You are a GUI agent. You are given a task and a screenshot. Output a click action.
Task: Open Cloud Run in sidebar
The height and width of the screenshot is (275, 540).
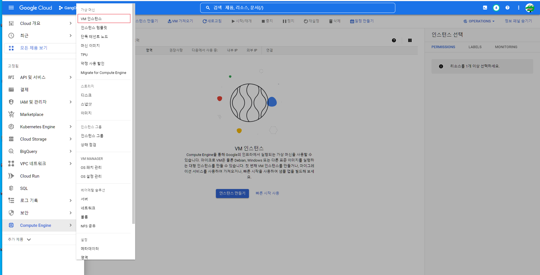[x=39, y=176]
